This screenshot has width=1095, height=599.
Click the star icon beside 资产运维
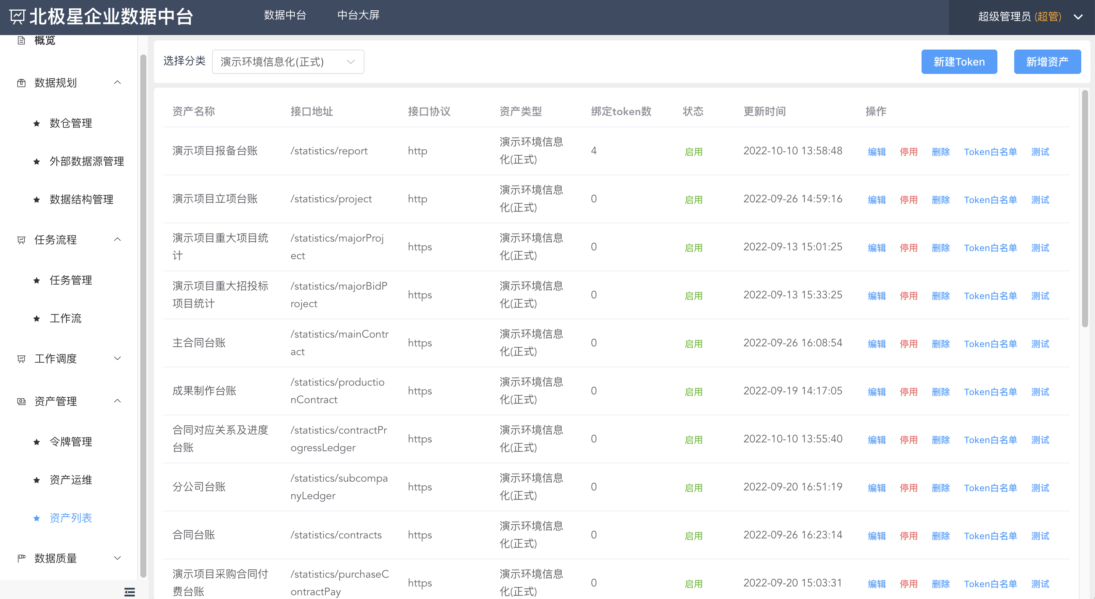tap(37, 480)
